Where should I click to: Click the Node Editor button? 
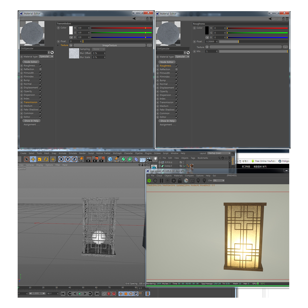31,62
